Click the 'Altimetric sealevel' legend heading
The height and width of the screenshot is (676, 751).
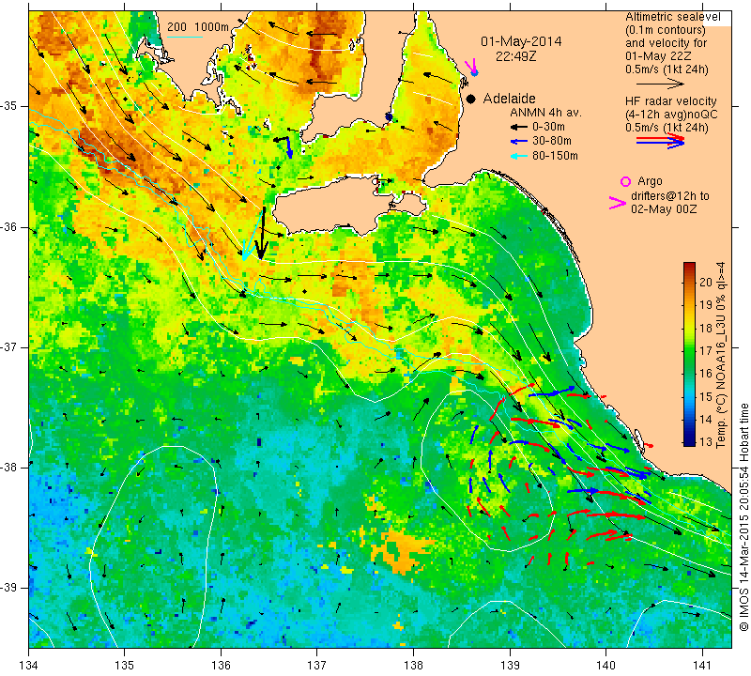coord(673,17)
